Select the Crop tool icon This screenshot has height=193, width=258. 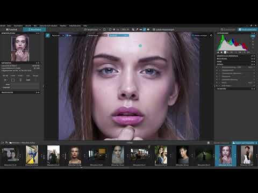pos(133,29)
